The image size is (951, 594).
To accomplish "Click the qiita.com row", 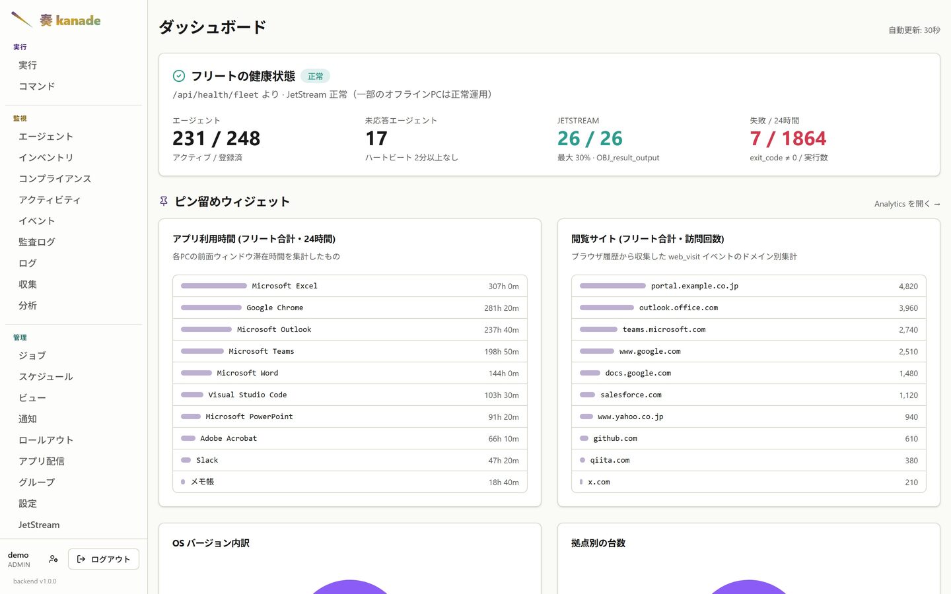I will coord(749,460).
